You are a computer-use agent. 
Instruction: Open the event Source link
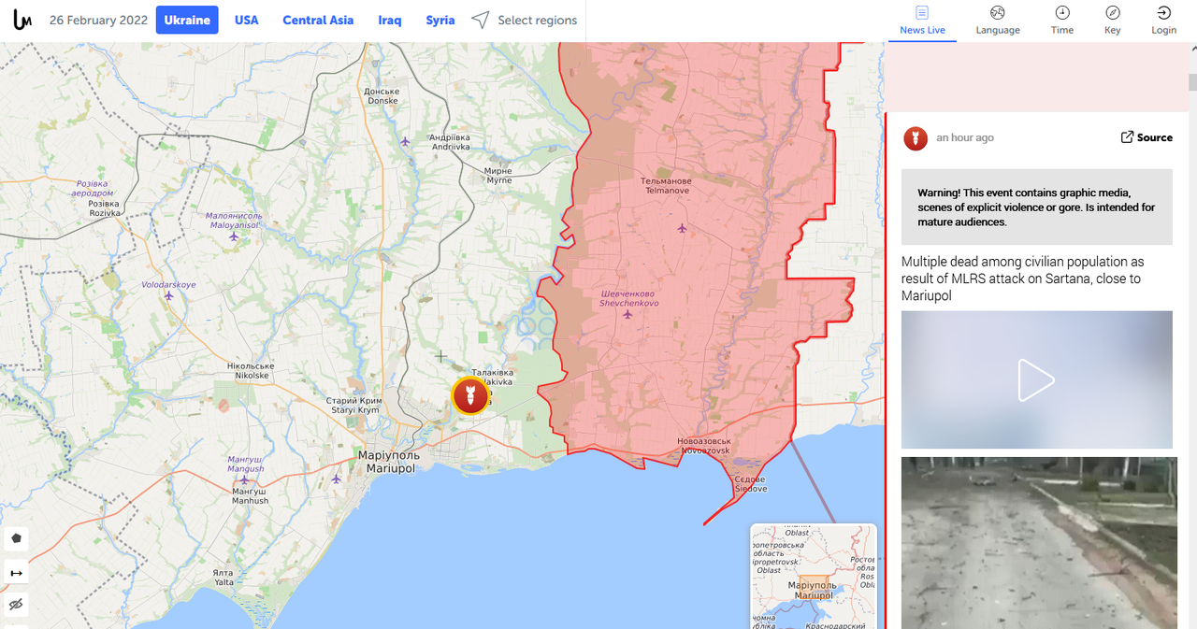pos(1147,137)
